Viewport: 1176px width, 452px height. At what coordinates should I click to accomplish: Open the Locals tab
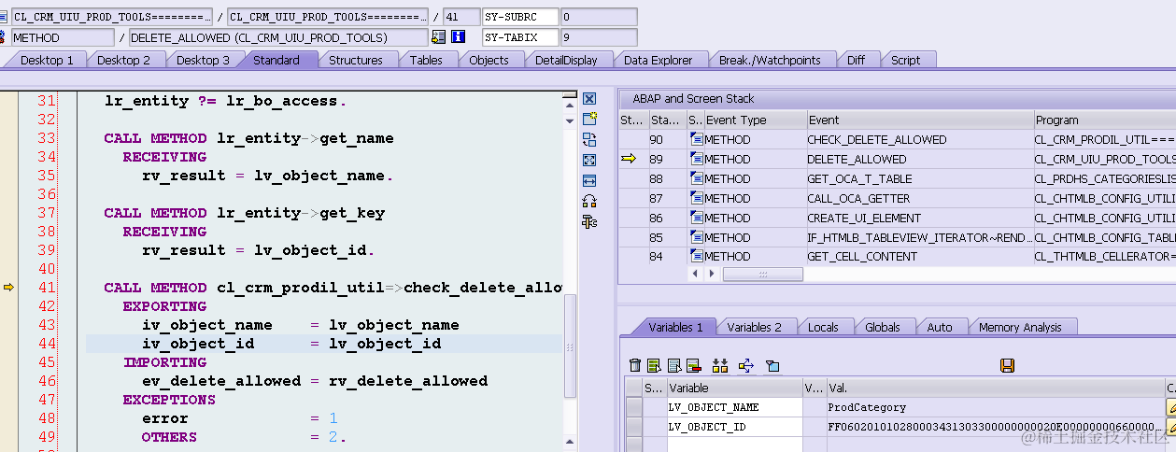click(824, 327)
